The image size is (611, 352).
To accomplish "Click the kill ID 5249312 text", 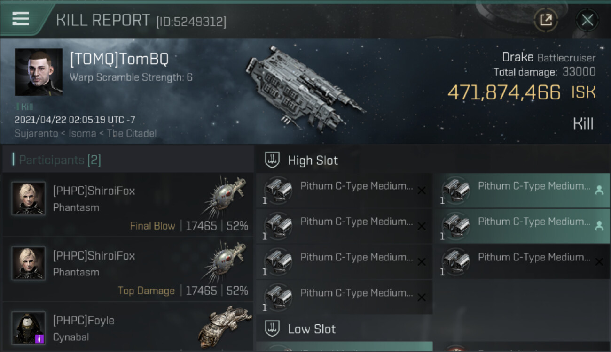I will click(191, 22).
